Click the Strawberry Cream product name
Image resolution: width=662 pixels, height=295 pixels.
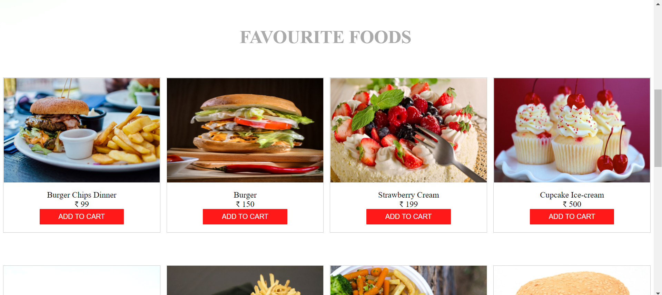pyautogui.click(x=408, y=195)
